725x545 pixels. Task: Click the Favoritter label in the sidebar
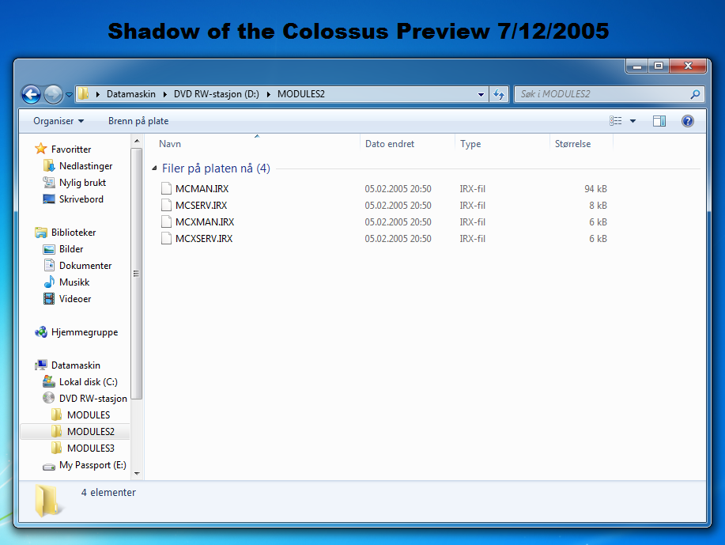point(71,149)
